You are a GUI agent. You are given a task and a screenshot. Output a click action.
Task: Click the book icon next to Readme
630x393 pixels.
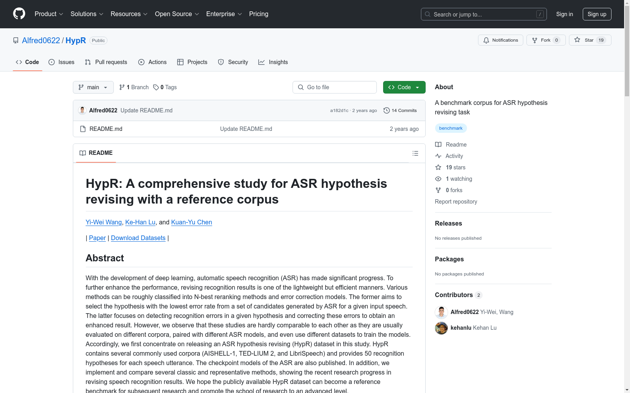tap(438, 145)
